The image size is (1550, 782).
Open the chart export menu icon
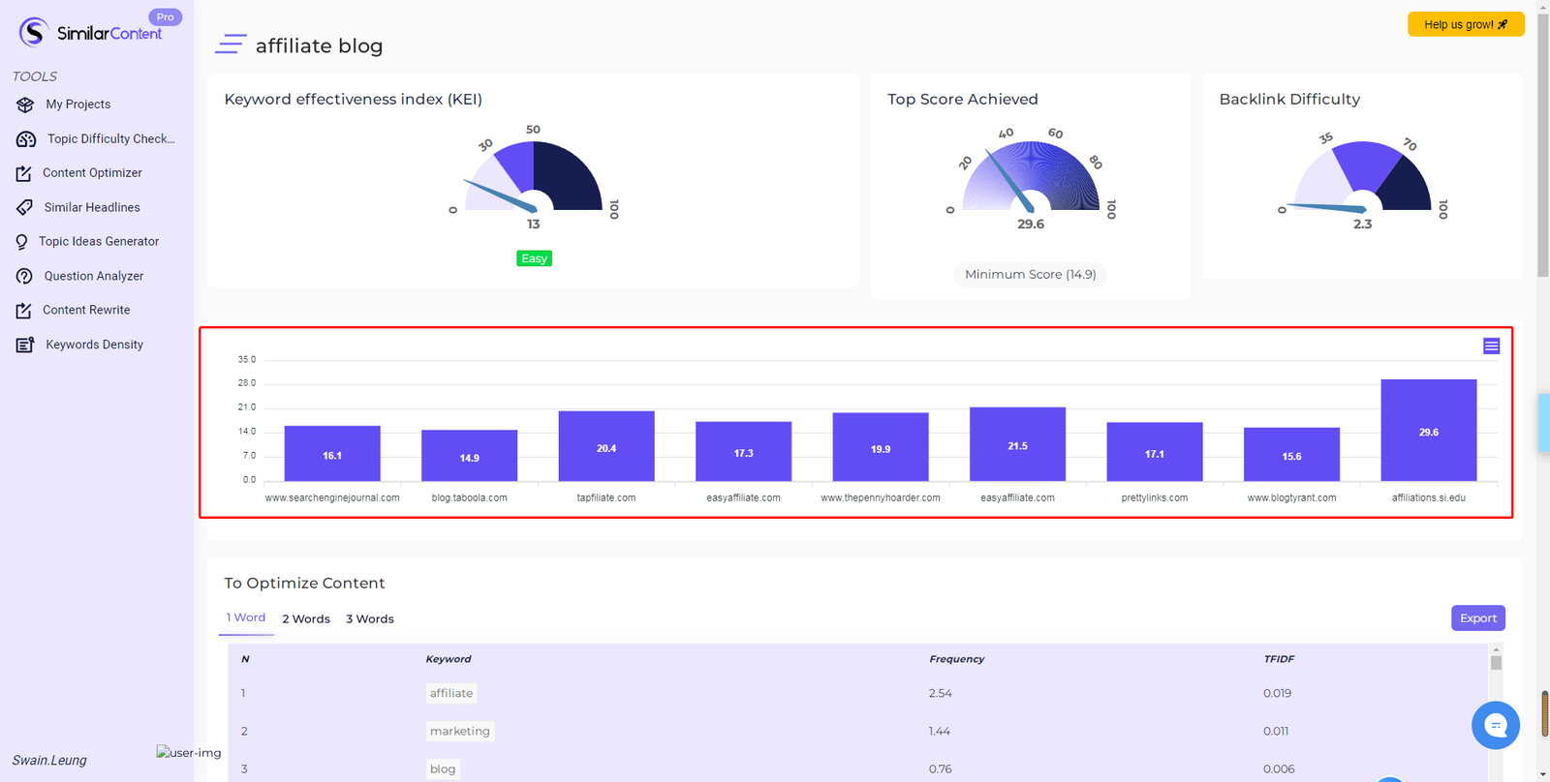click(x=1492, y=346)
